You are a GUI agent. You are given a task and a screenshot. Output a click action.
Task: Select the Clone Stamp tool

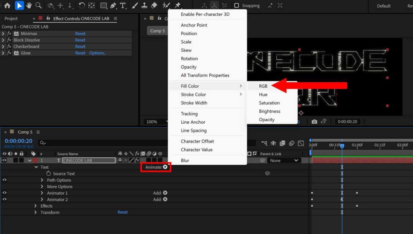[x=144, y=6]
